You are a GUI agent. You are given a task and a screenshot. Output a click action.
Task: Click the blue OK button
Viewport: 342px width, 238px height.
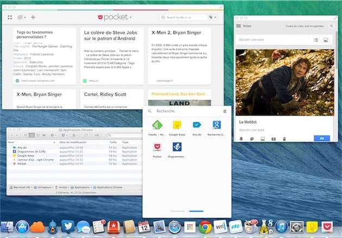322,138
